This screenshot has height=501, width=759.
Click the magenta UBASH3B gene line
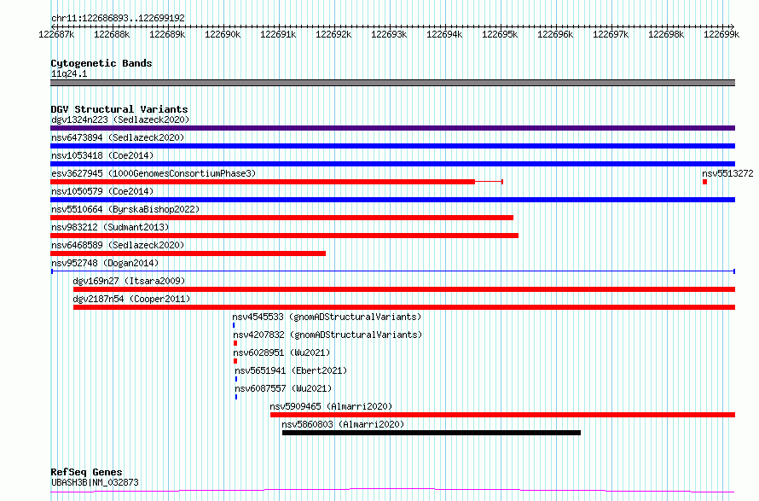392,491
